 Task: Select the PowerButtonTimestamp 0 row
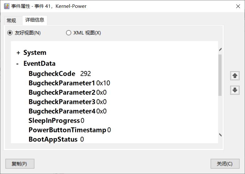(70, 130)
